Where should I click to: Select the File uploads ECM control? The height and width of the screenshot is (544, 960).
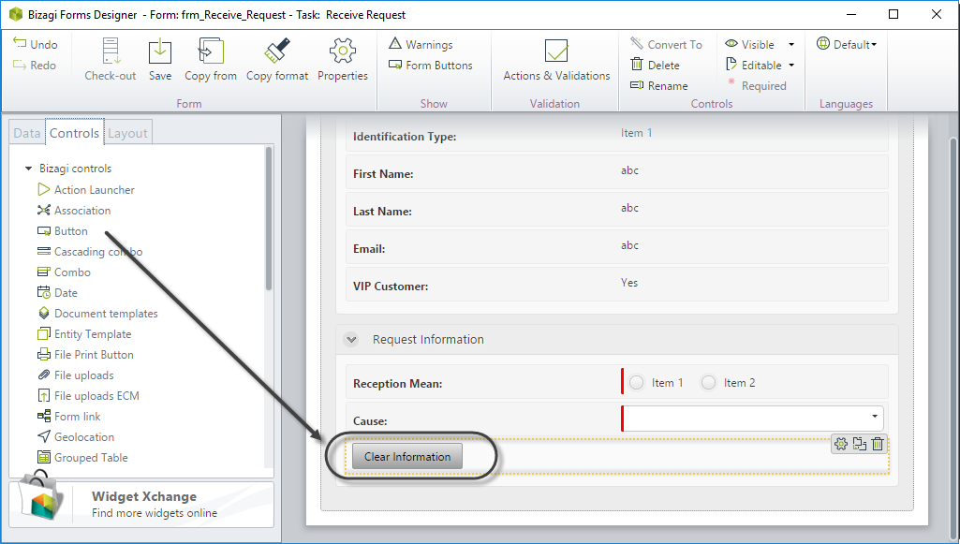pos(88,396)
